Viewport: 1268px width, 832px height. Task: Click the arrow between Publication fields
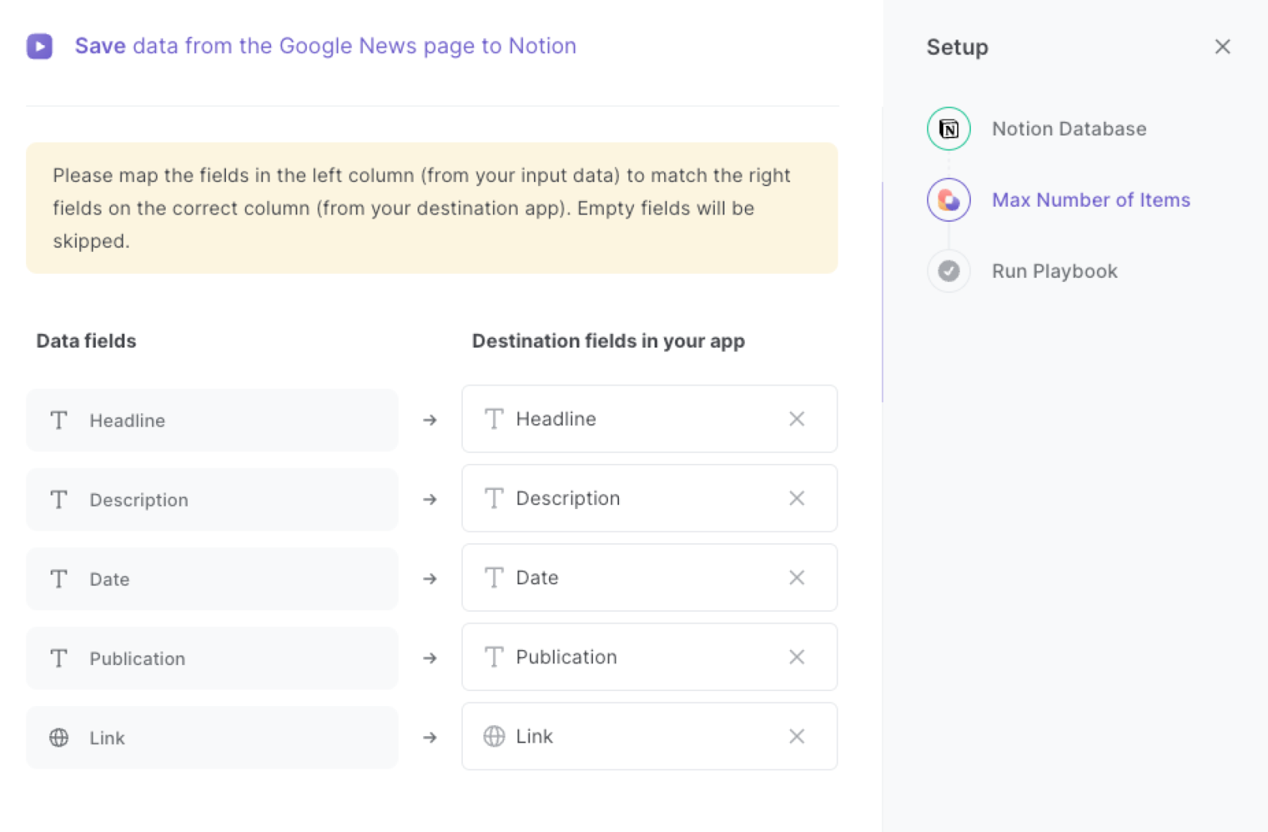click(430, 658)
